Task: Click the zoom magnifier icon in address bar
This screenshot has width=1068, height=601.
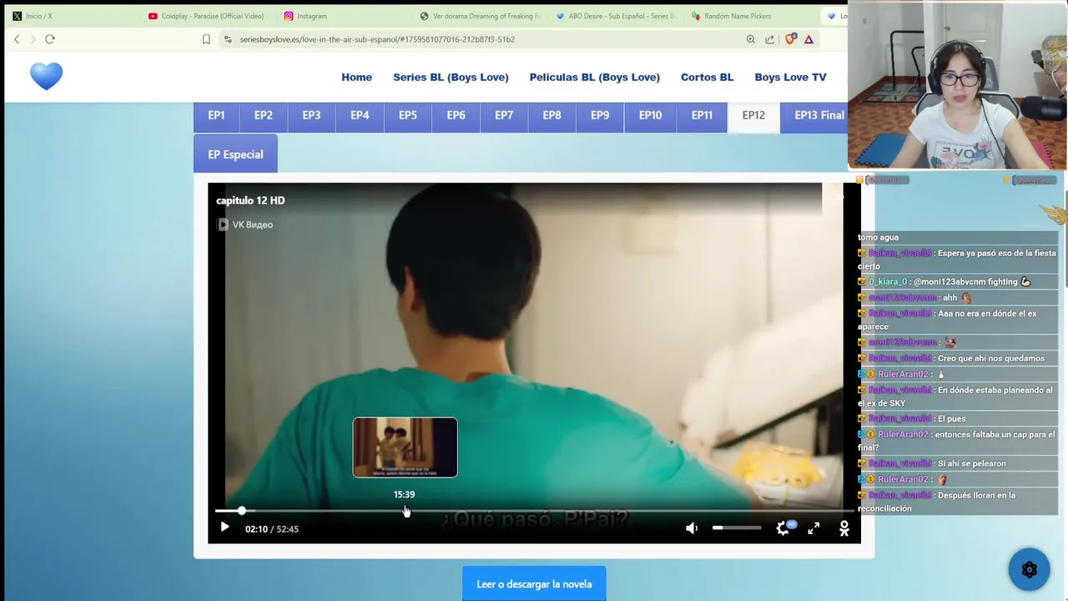Action: (750, 39)
